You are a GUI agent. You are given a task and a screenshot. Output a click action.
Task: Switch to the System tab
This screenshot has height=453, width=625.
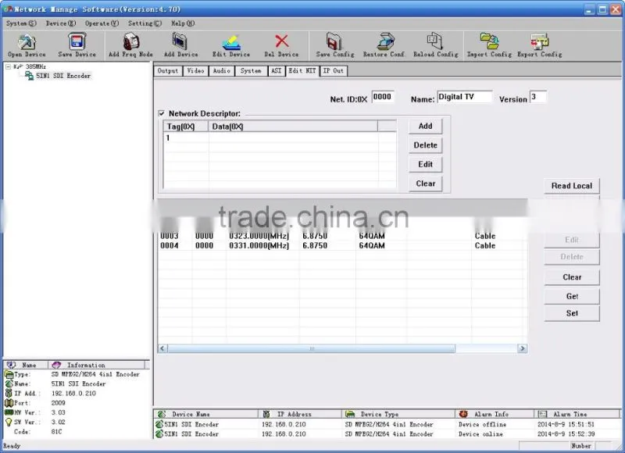pyautogui.click(x=251, y=71)
